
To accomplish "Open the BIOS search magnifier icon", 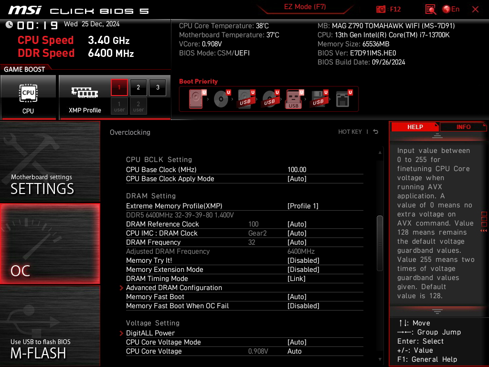I will [430, 9].
